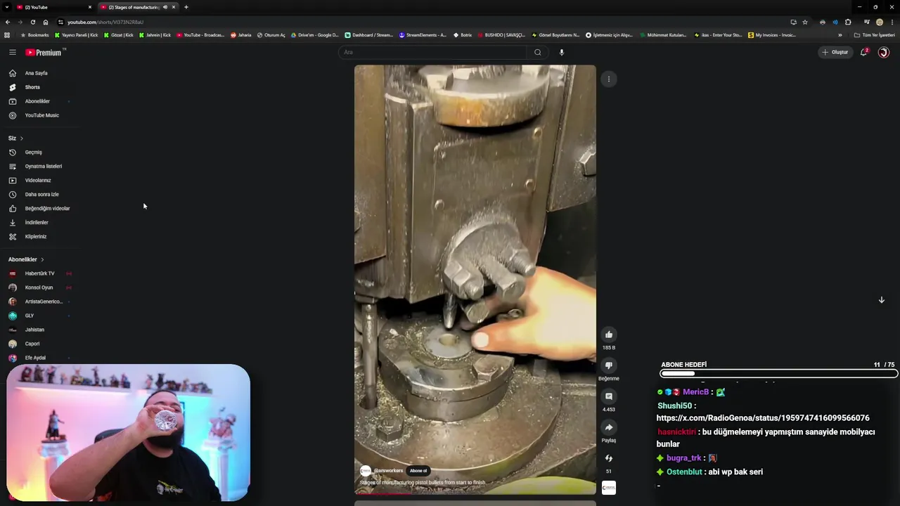
Task: Expand the bookmarks overflow chevron
Action: (840, 35)
